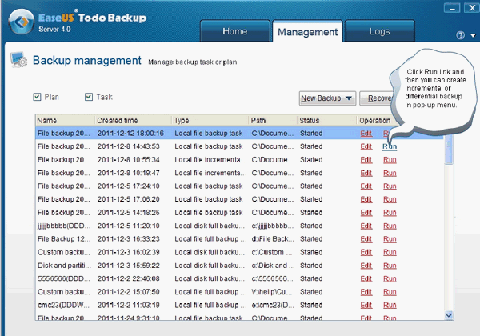
Task: Open the New Backup dropdown
Action: [327, 98]
